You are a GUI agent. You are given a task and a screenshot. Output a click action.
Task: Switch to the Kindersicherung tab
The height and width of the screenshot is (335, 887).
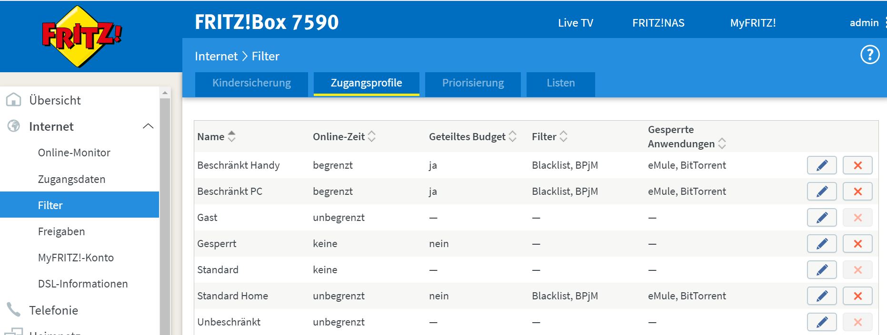(x=251, y=84)
